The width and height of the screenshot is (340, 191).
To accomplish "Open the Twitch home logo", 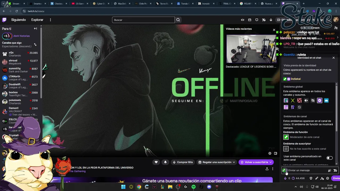I will coord(4,20).
